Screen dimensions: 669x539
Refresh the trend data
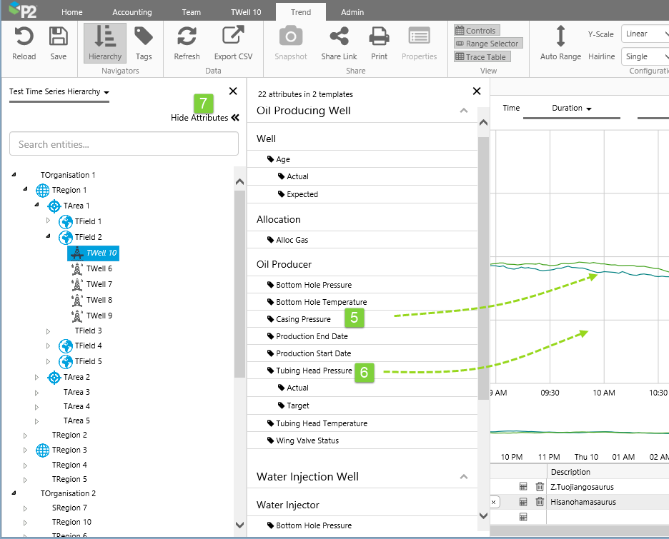coord(187,37)
